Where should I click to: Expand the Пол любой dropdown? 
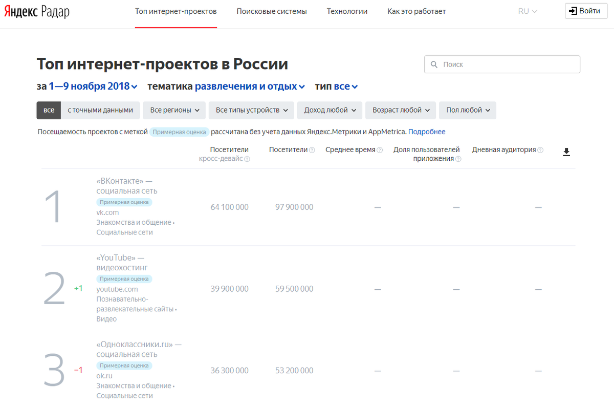(x=467, y=110)
